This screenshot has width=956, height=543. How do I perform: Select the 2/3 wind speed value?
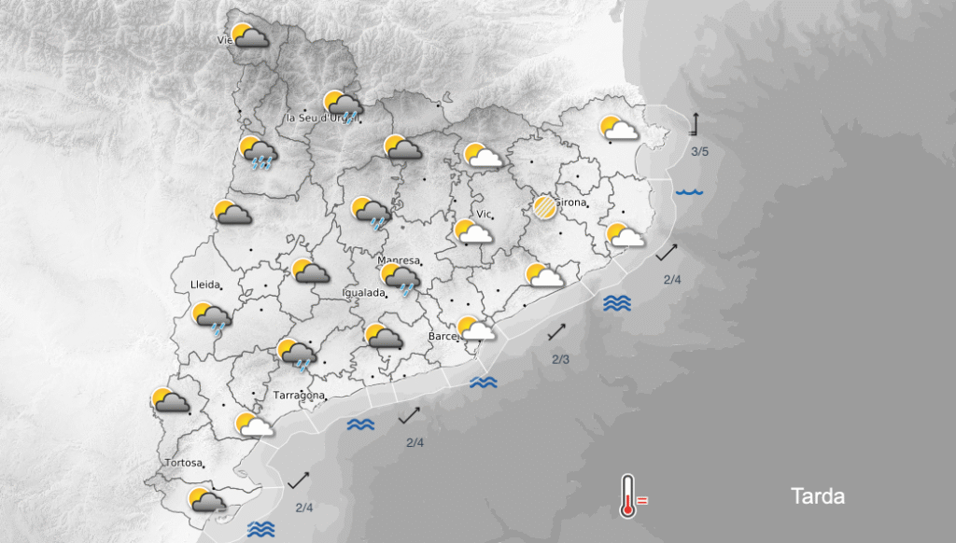click(560, 359)
